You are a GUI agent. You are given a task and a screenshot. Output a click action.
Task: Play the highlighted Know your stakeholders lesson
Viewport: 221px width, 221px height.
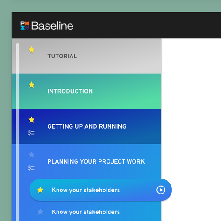161,190
